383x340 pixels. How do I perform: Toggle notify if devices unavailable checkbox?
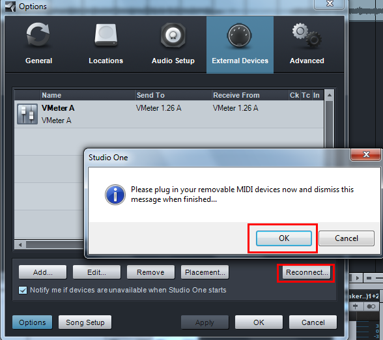23,290
